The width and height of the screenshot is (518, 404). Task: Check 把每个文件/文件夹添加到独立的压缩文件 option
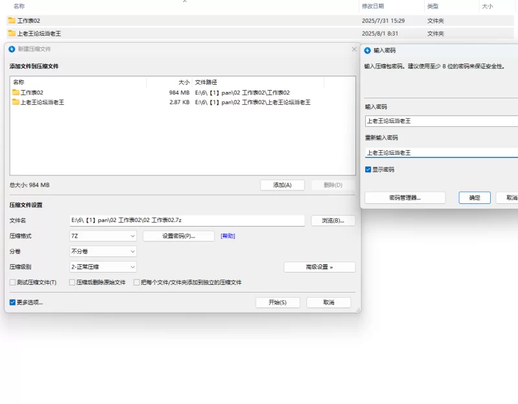click(x=137, y=282)
